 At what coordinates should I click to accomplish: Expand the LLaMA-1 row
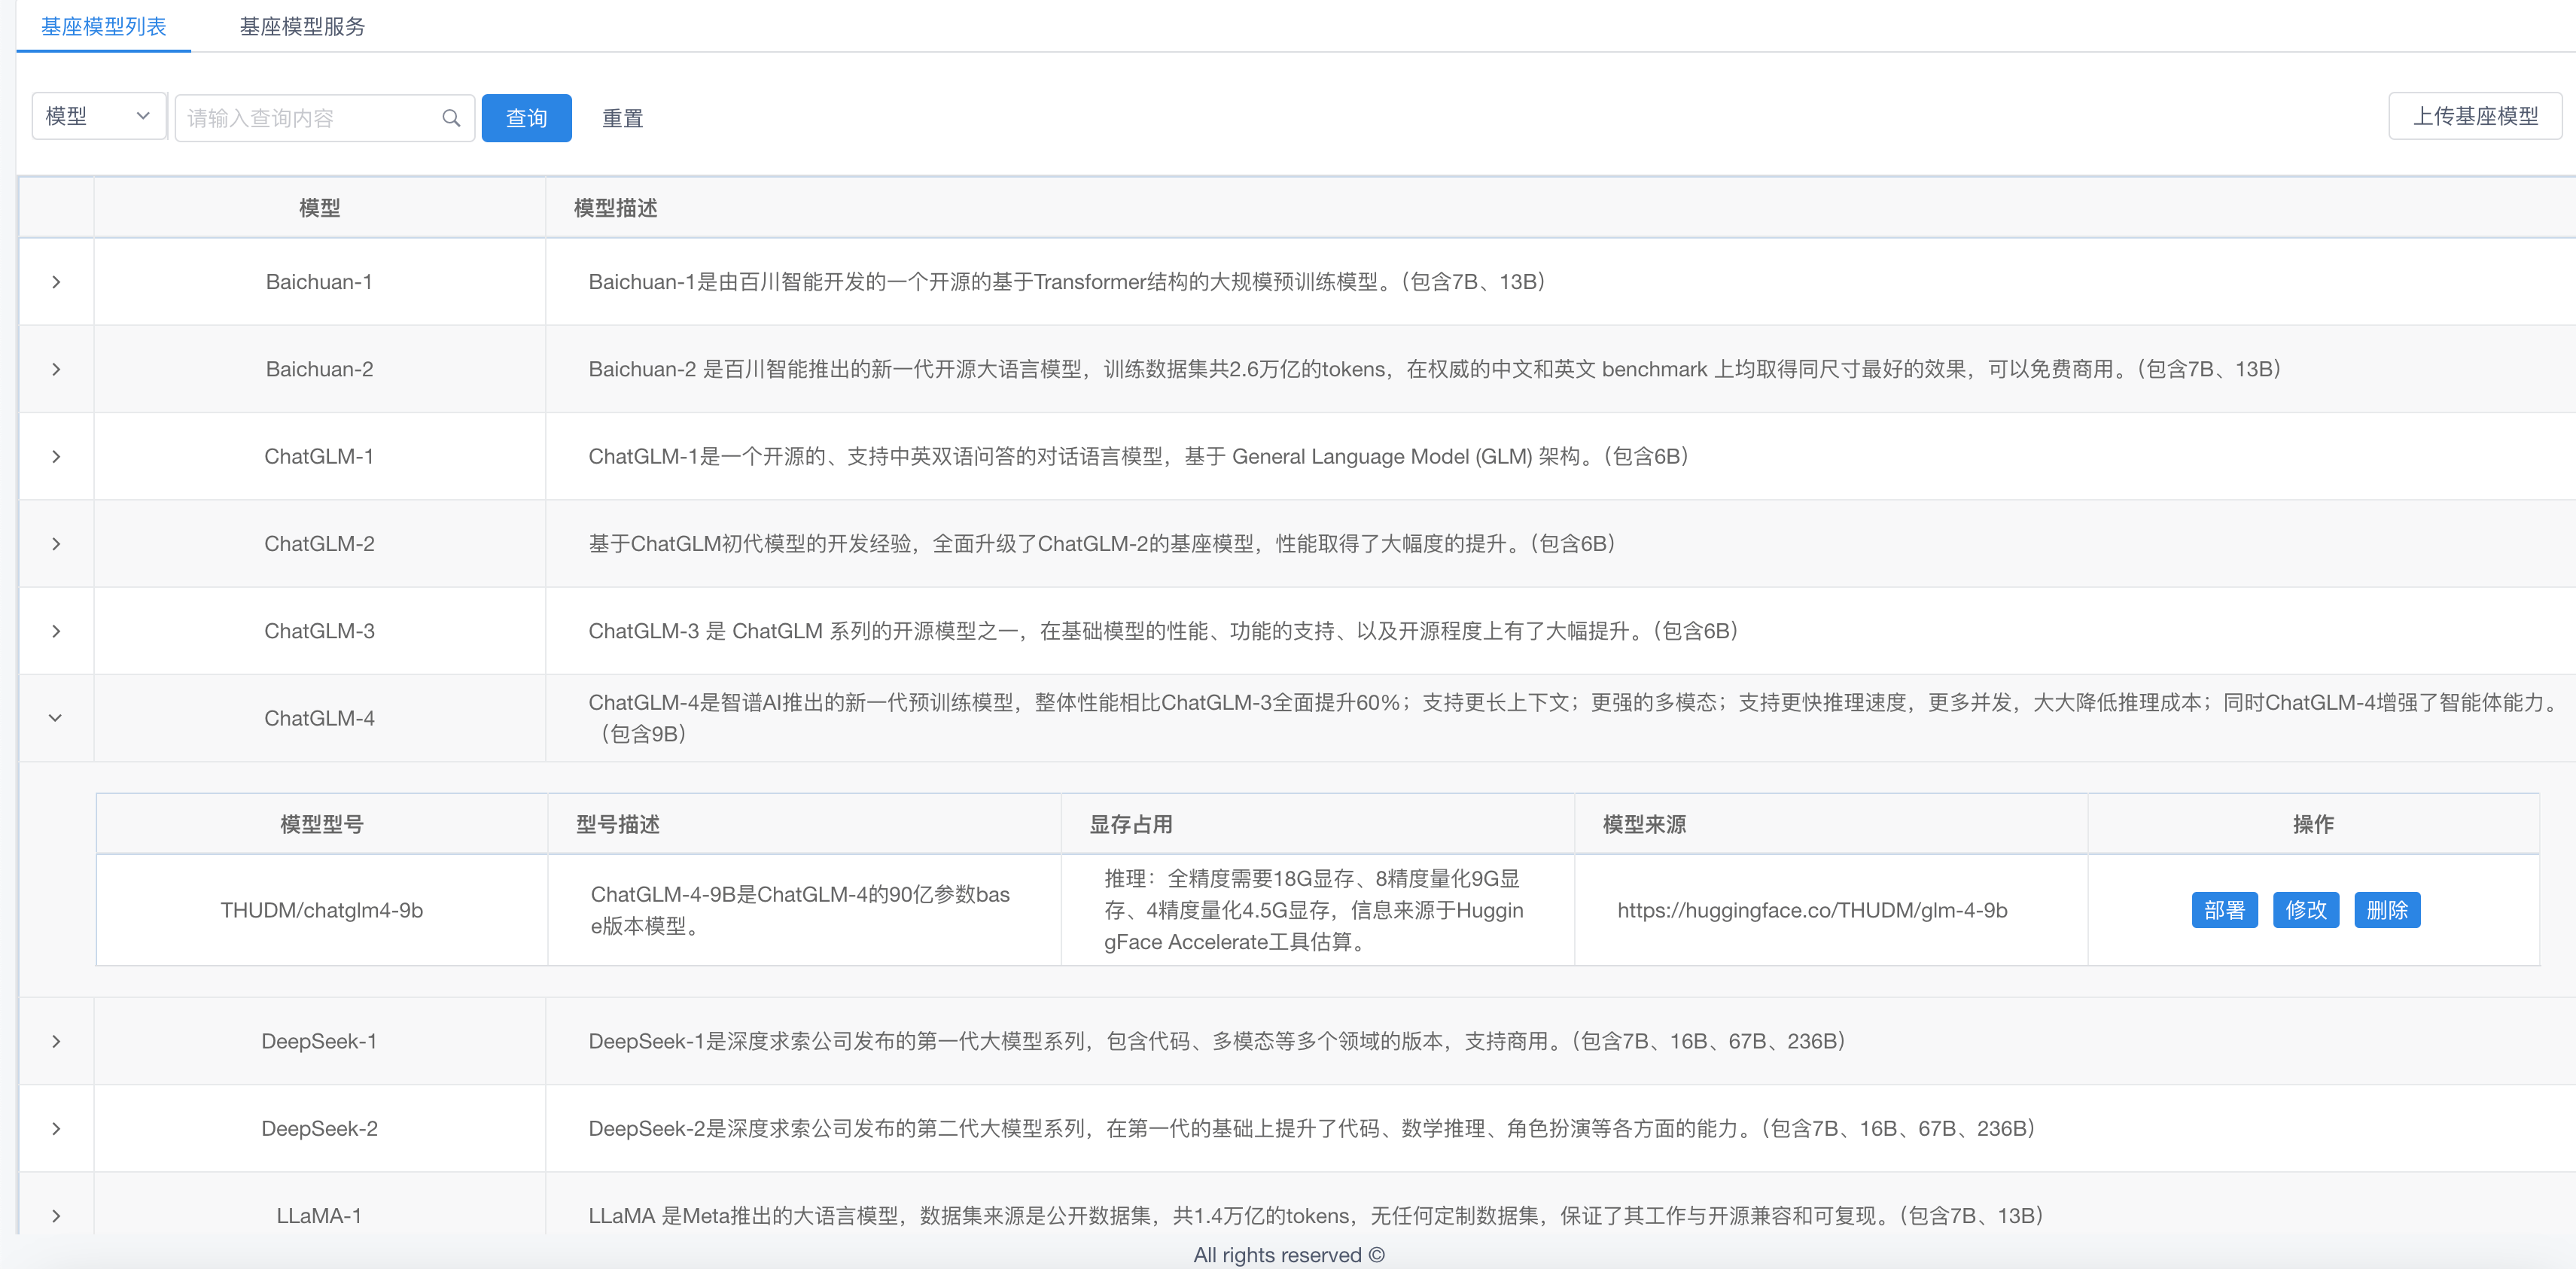(56, 1215)
